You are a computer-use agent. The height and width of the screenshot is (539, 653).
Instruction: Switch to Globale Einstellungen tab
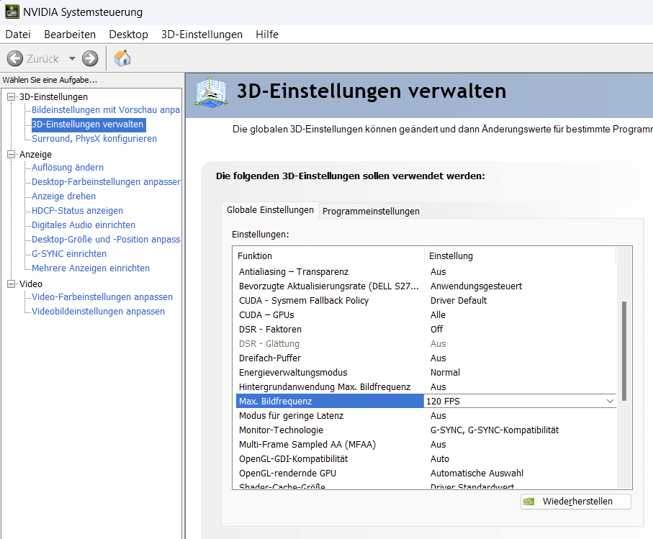coord(270,210)
